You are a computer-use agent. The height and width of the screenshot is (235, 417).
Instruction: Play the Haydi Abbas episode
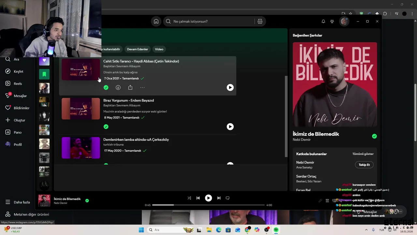point(230,87)
